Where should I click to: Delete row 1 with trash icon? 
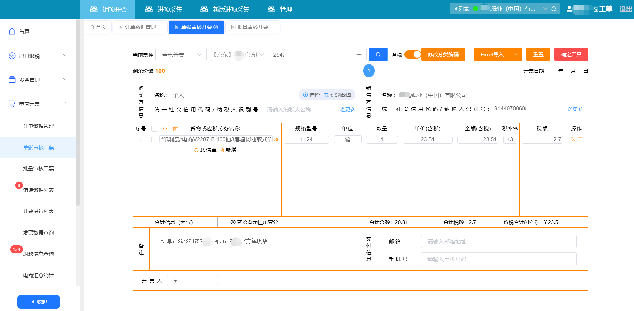coord(580,139)
